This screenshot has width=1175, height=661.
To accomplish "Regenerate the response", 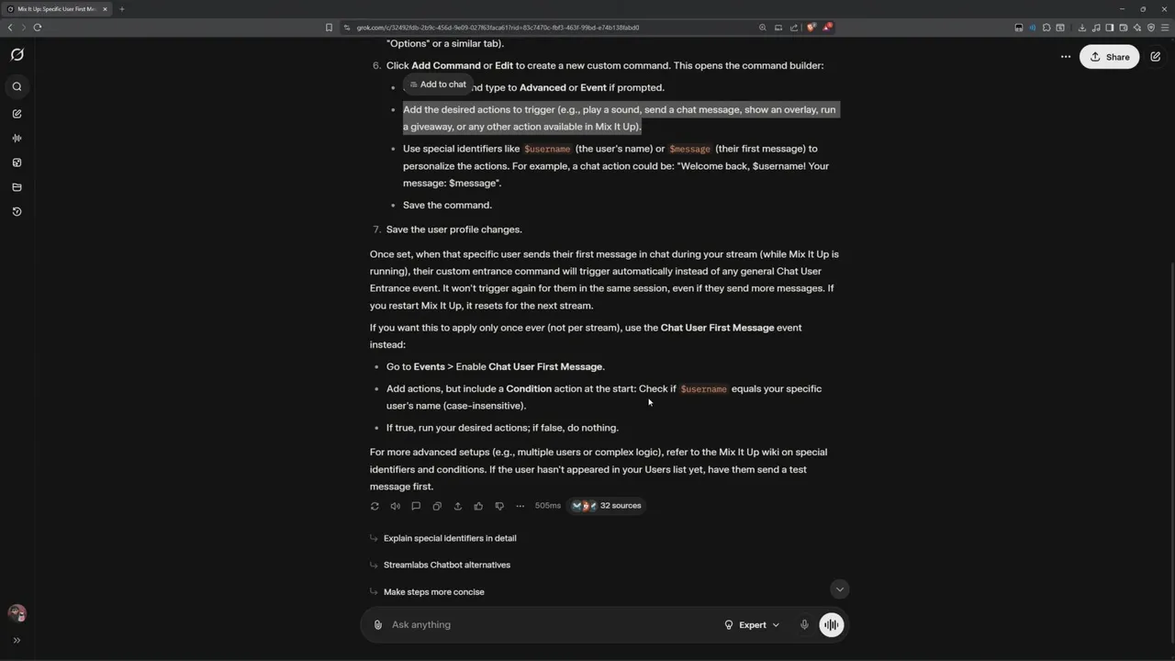I will click(375, 506).
